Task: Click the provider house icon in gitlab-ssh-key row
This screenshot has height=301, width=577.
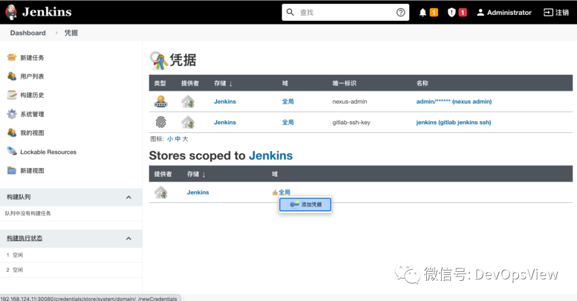Action: coord(188,122)
